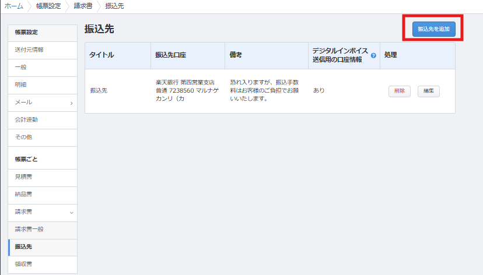Select 一般 in the sidebar

21,67
